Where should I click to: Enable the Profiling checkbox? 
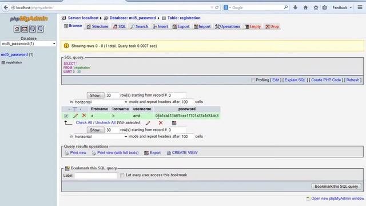[253, 80]
